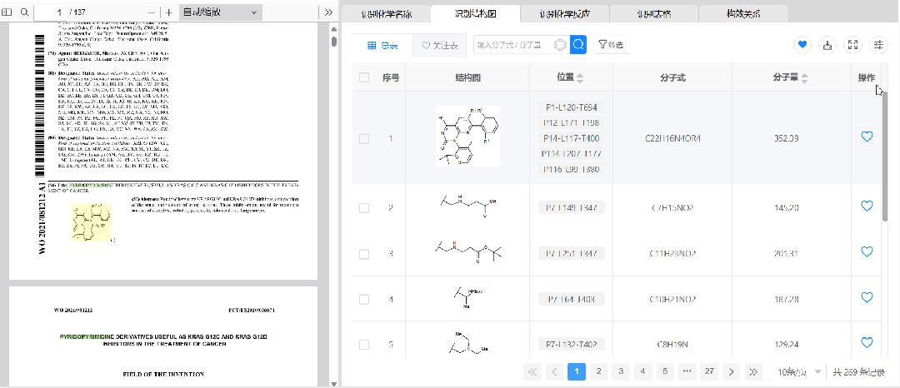Screen dimensions: 900x388
Task: Zoom out the PDF with minus
Action: [x=152, y=12]
